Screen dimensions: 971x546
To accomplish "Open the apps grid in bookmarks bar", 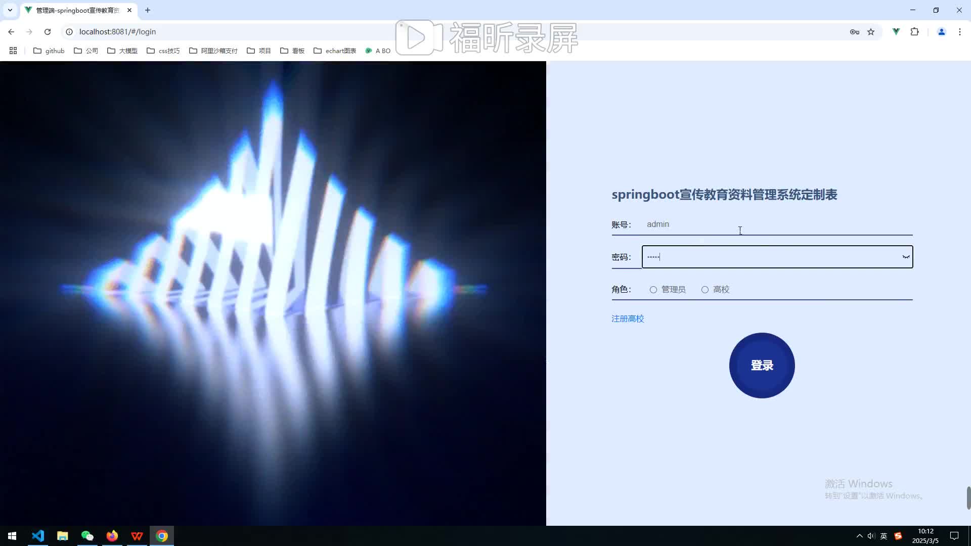I will 13,51.
